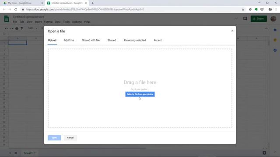
Task: Click the Google Sheets home icon
Action: tap(7, 19)
